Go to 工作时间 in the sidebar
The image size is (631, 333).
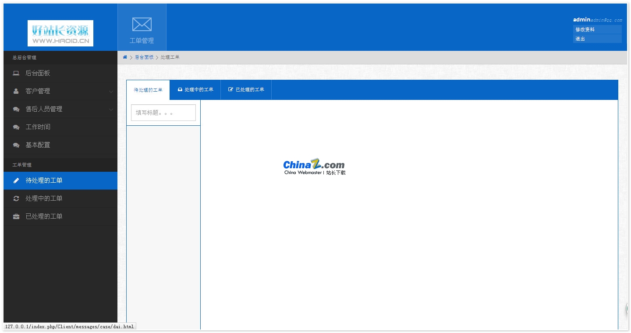coord(60,127)
